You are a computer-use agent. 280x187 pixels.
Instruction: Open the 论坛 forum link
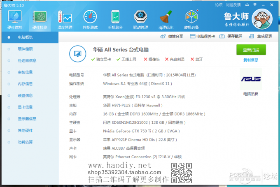(x=219, y=5)
